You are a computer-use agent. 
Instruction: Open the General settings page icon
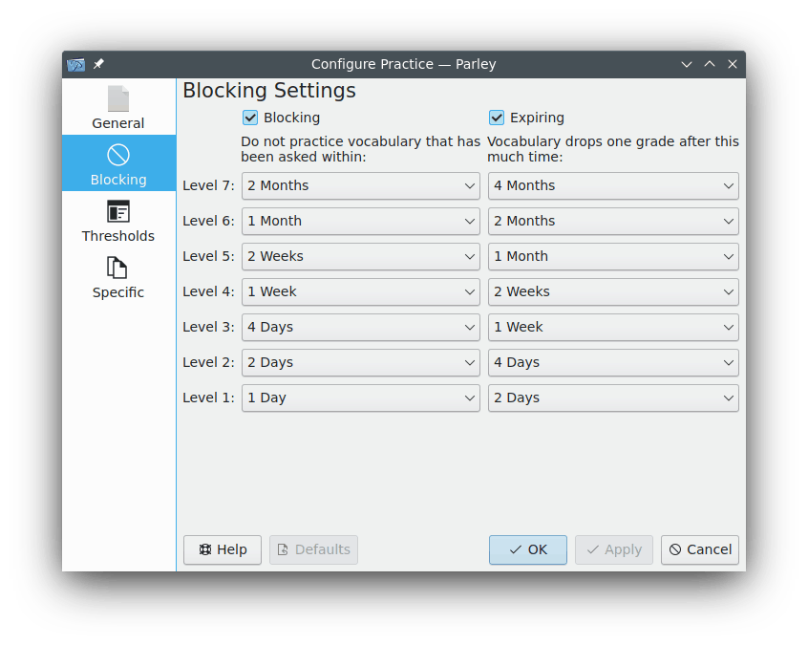[118, 99]
